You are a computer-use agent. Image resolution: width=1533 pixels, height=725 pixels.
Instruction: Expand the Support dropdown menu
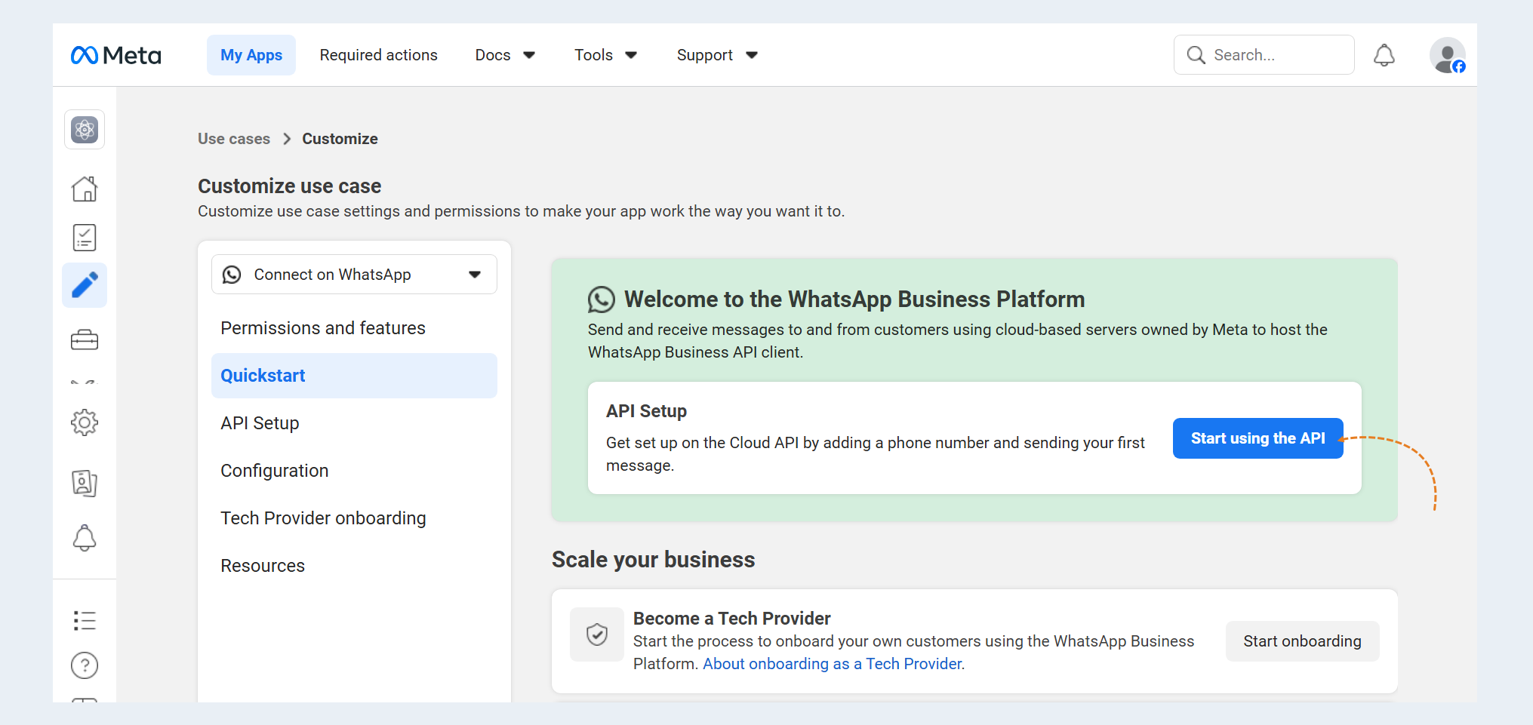click(x=717, y=55)
